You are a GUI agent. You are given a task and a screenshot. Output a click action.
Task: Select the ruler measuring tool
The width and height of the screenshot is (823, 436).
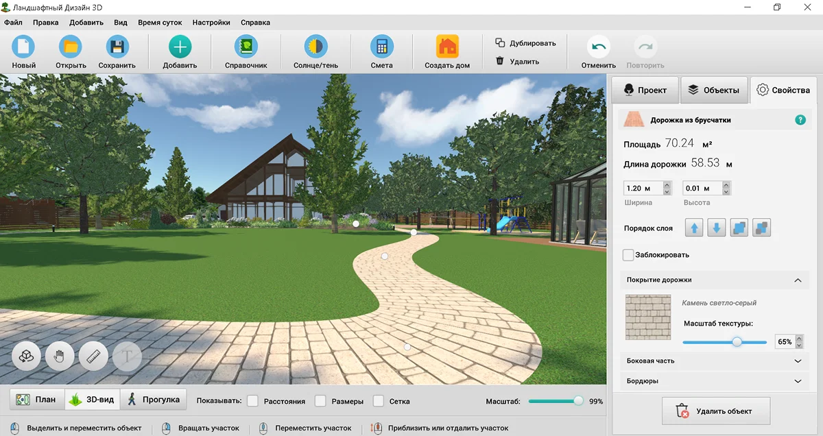(x=94, y=356)
